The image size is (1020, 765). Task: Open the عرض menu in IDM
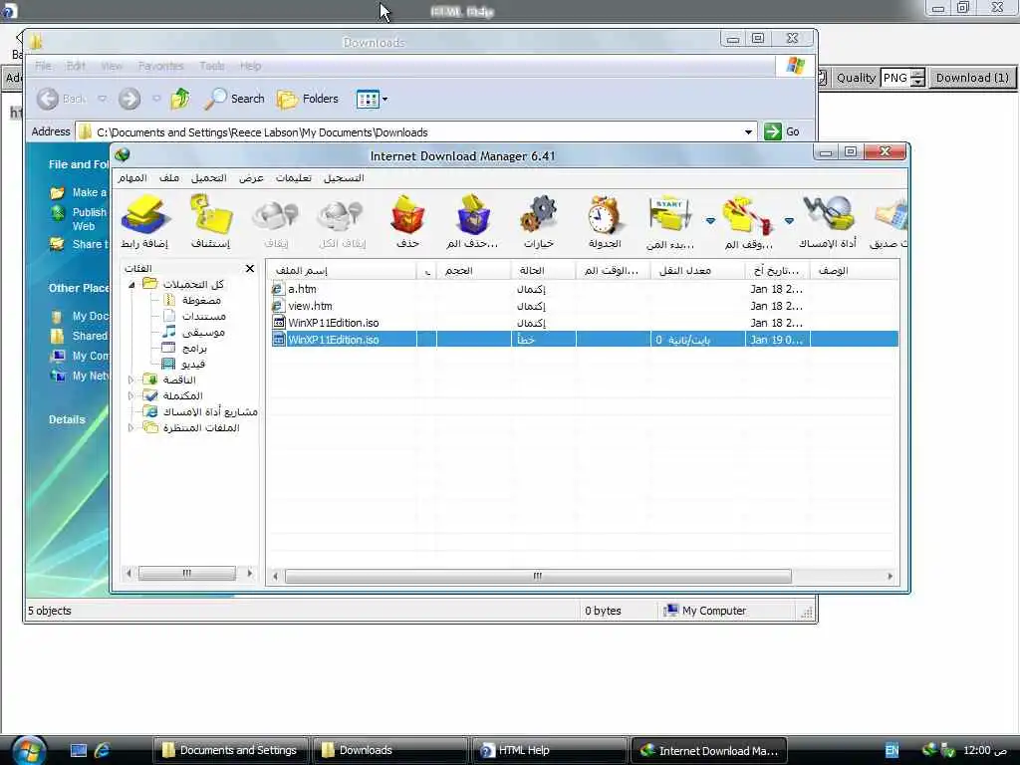coord(251,178)
